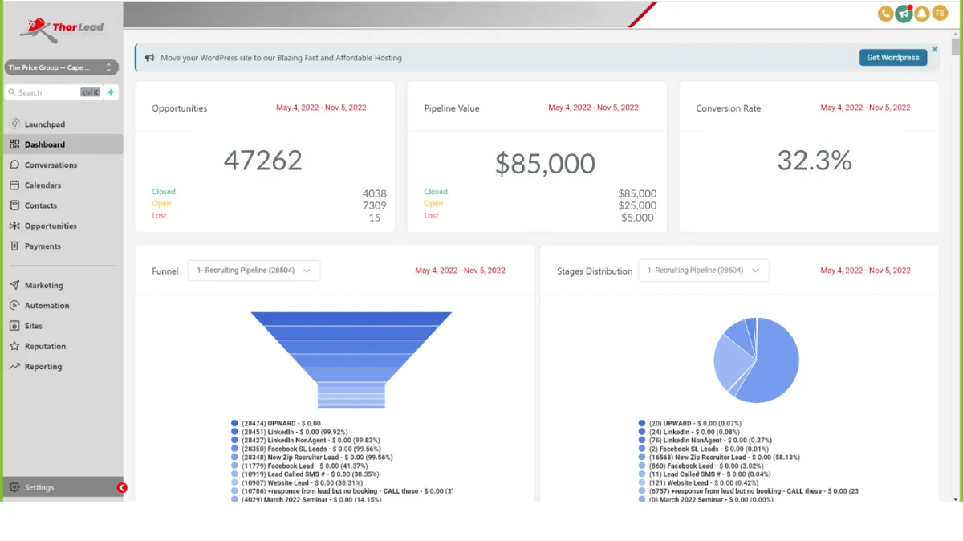
Task: Click the green lightning quick-action icon
Action: click(x=111, y=92)
